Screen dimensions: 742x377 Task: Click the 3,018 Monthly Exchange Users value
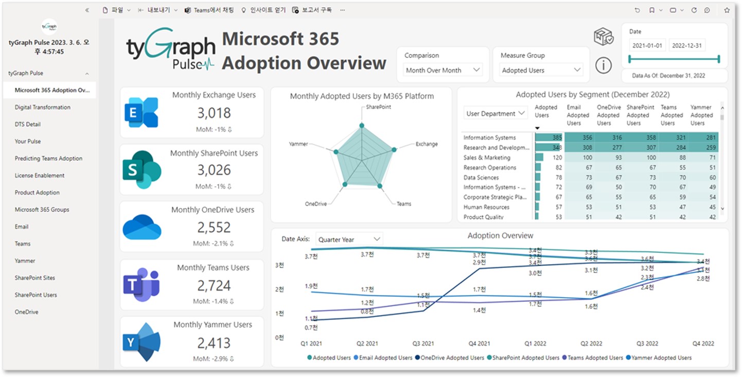[x=214, y=113]
